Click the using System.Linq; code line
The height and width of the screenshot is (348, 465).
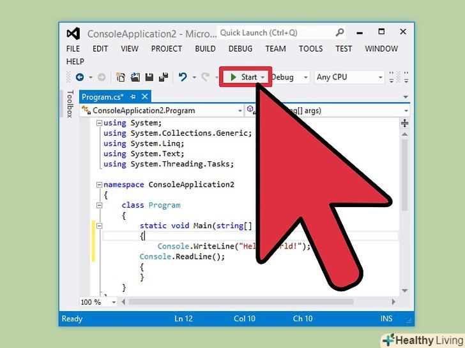click(x=144, y=144)
